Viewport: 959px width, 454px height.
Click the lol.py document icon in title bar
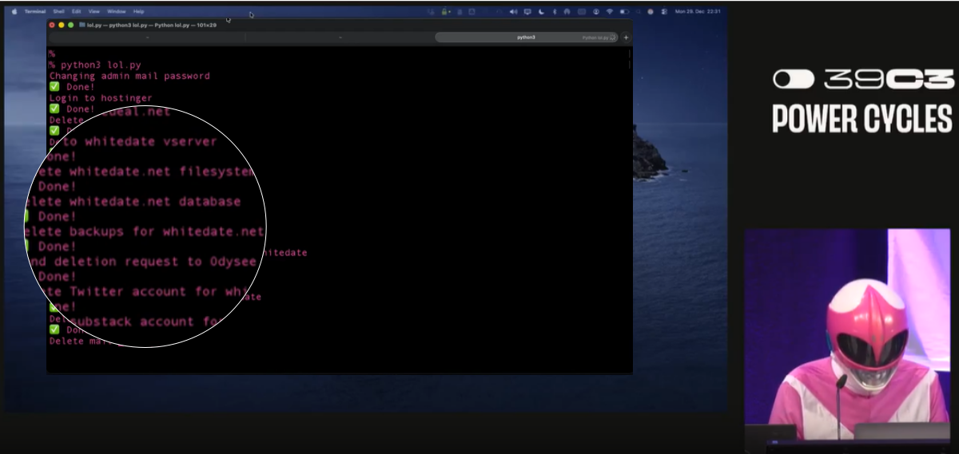(82, 25)
